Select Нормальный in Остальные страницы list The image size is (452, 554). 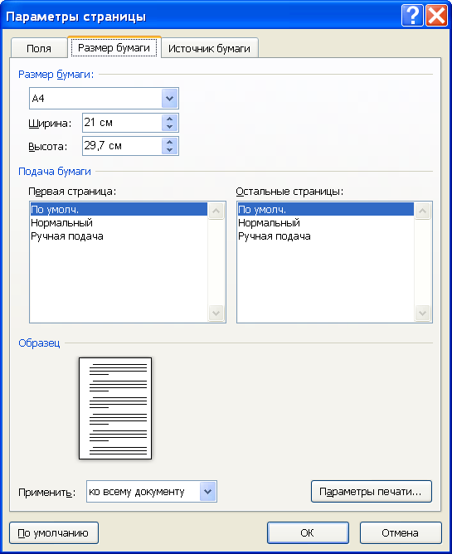[x=325, y=222]
